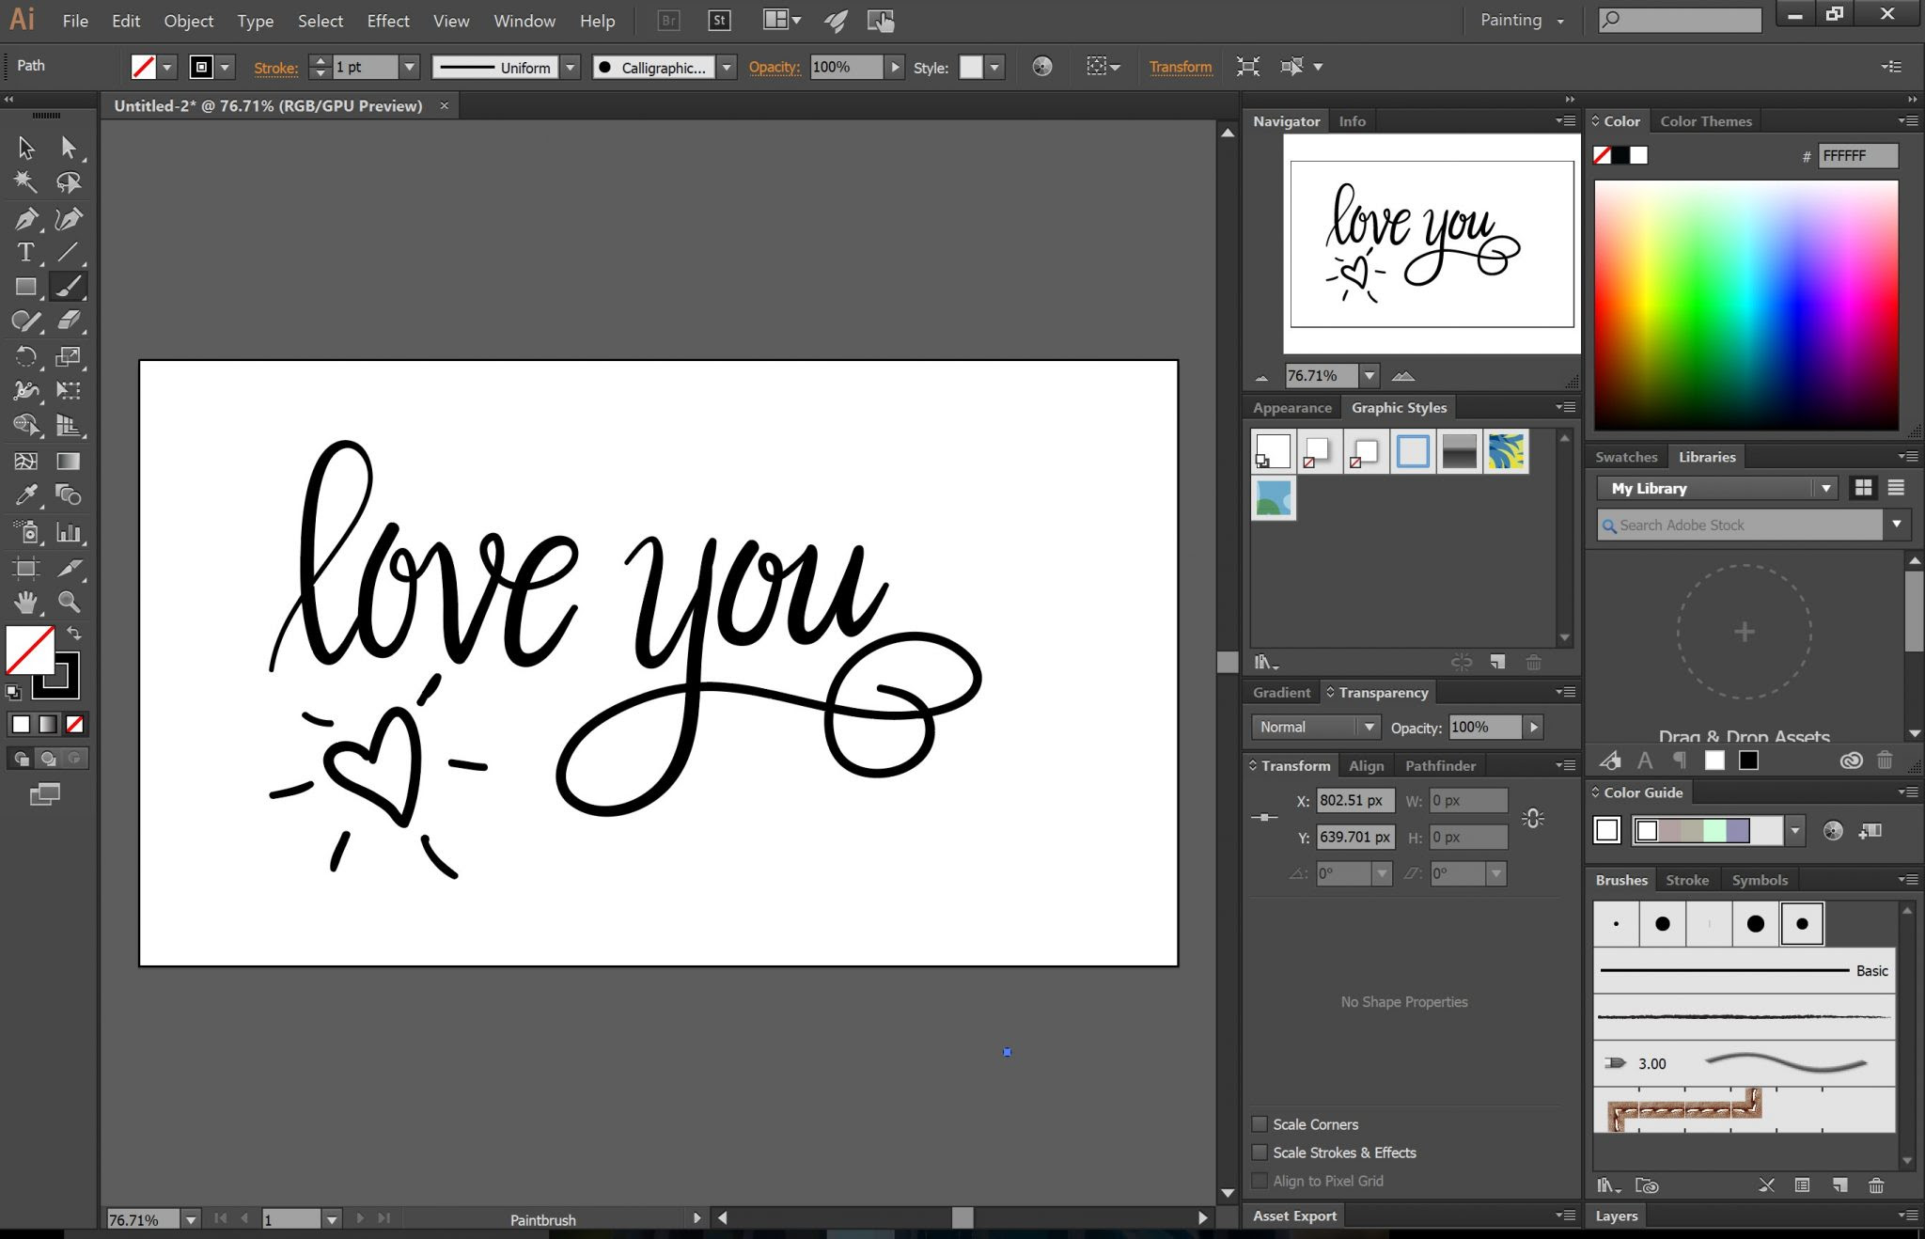Viewport: 1925px width, 1239px height.
Task: Open the Style picker dropdown
Action: point(994,67)
